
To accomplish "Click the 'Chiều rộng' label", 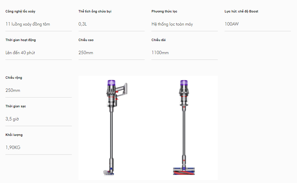I will point(13,77).
